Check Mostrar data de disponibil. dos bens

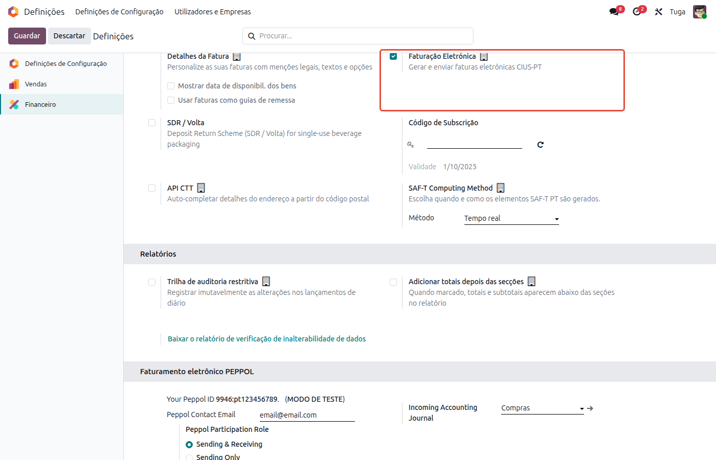click(x=171, y=86)
